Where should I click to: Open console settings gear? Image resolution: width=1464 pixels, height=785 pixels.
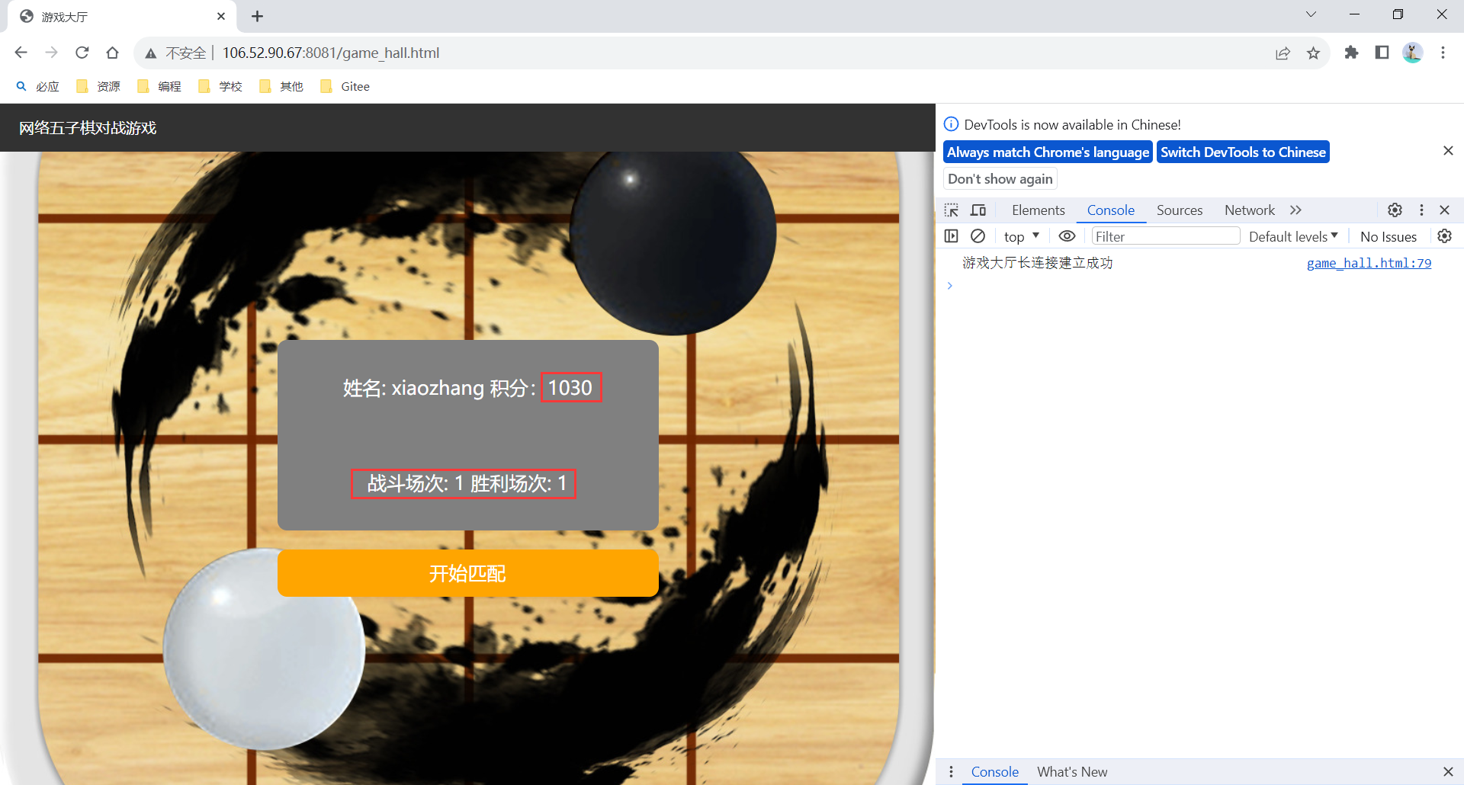1444,236
